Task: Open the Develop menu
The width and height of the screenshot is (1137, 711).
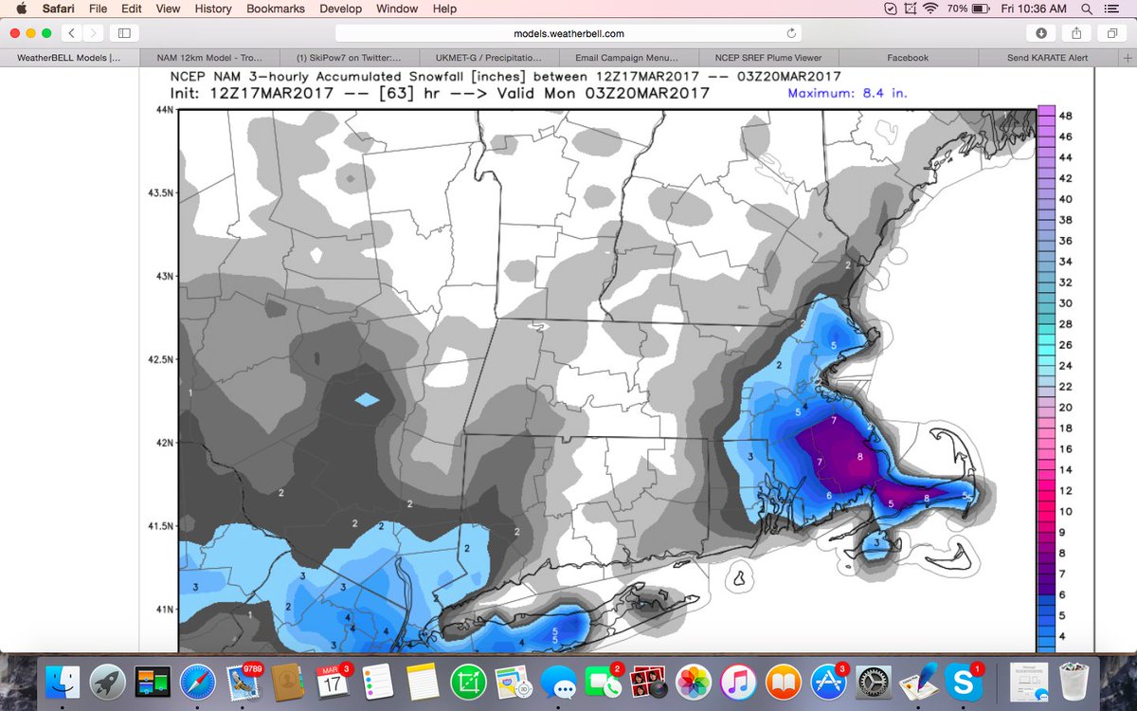Action: [x=340, y=9]
